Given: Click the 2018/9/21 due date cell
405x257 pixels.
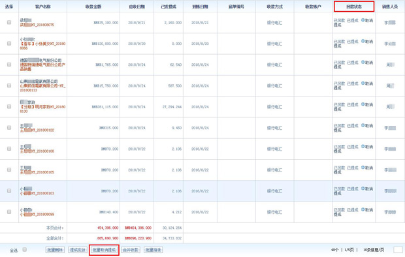Looking at the screenshot, I should 137,23.
